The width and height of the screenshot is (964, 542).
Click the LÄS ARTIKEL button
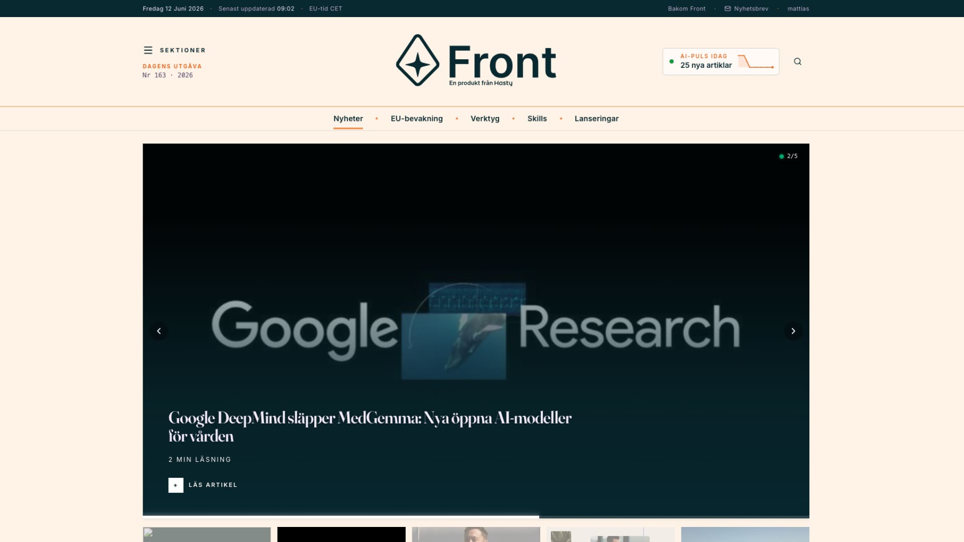[203, 485]
